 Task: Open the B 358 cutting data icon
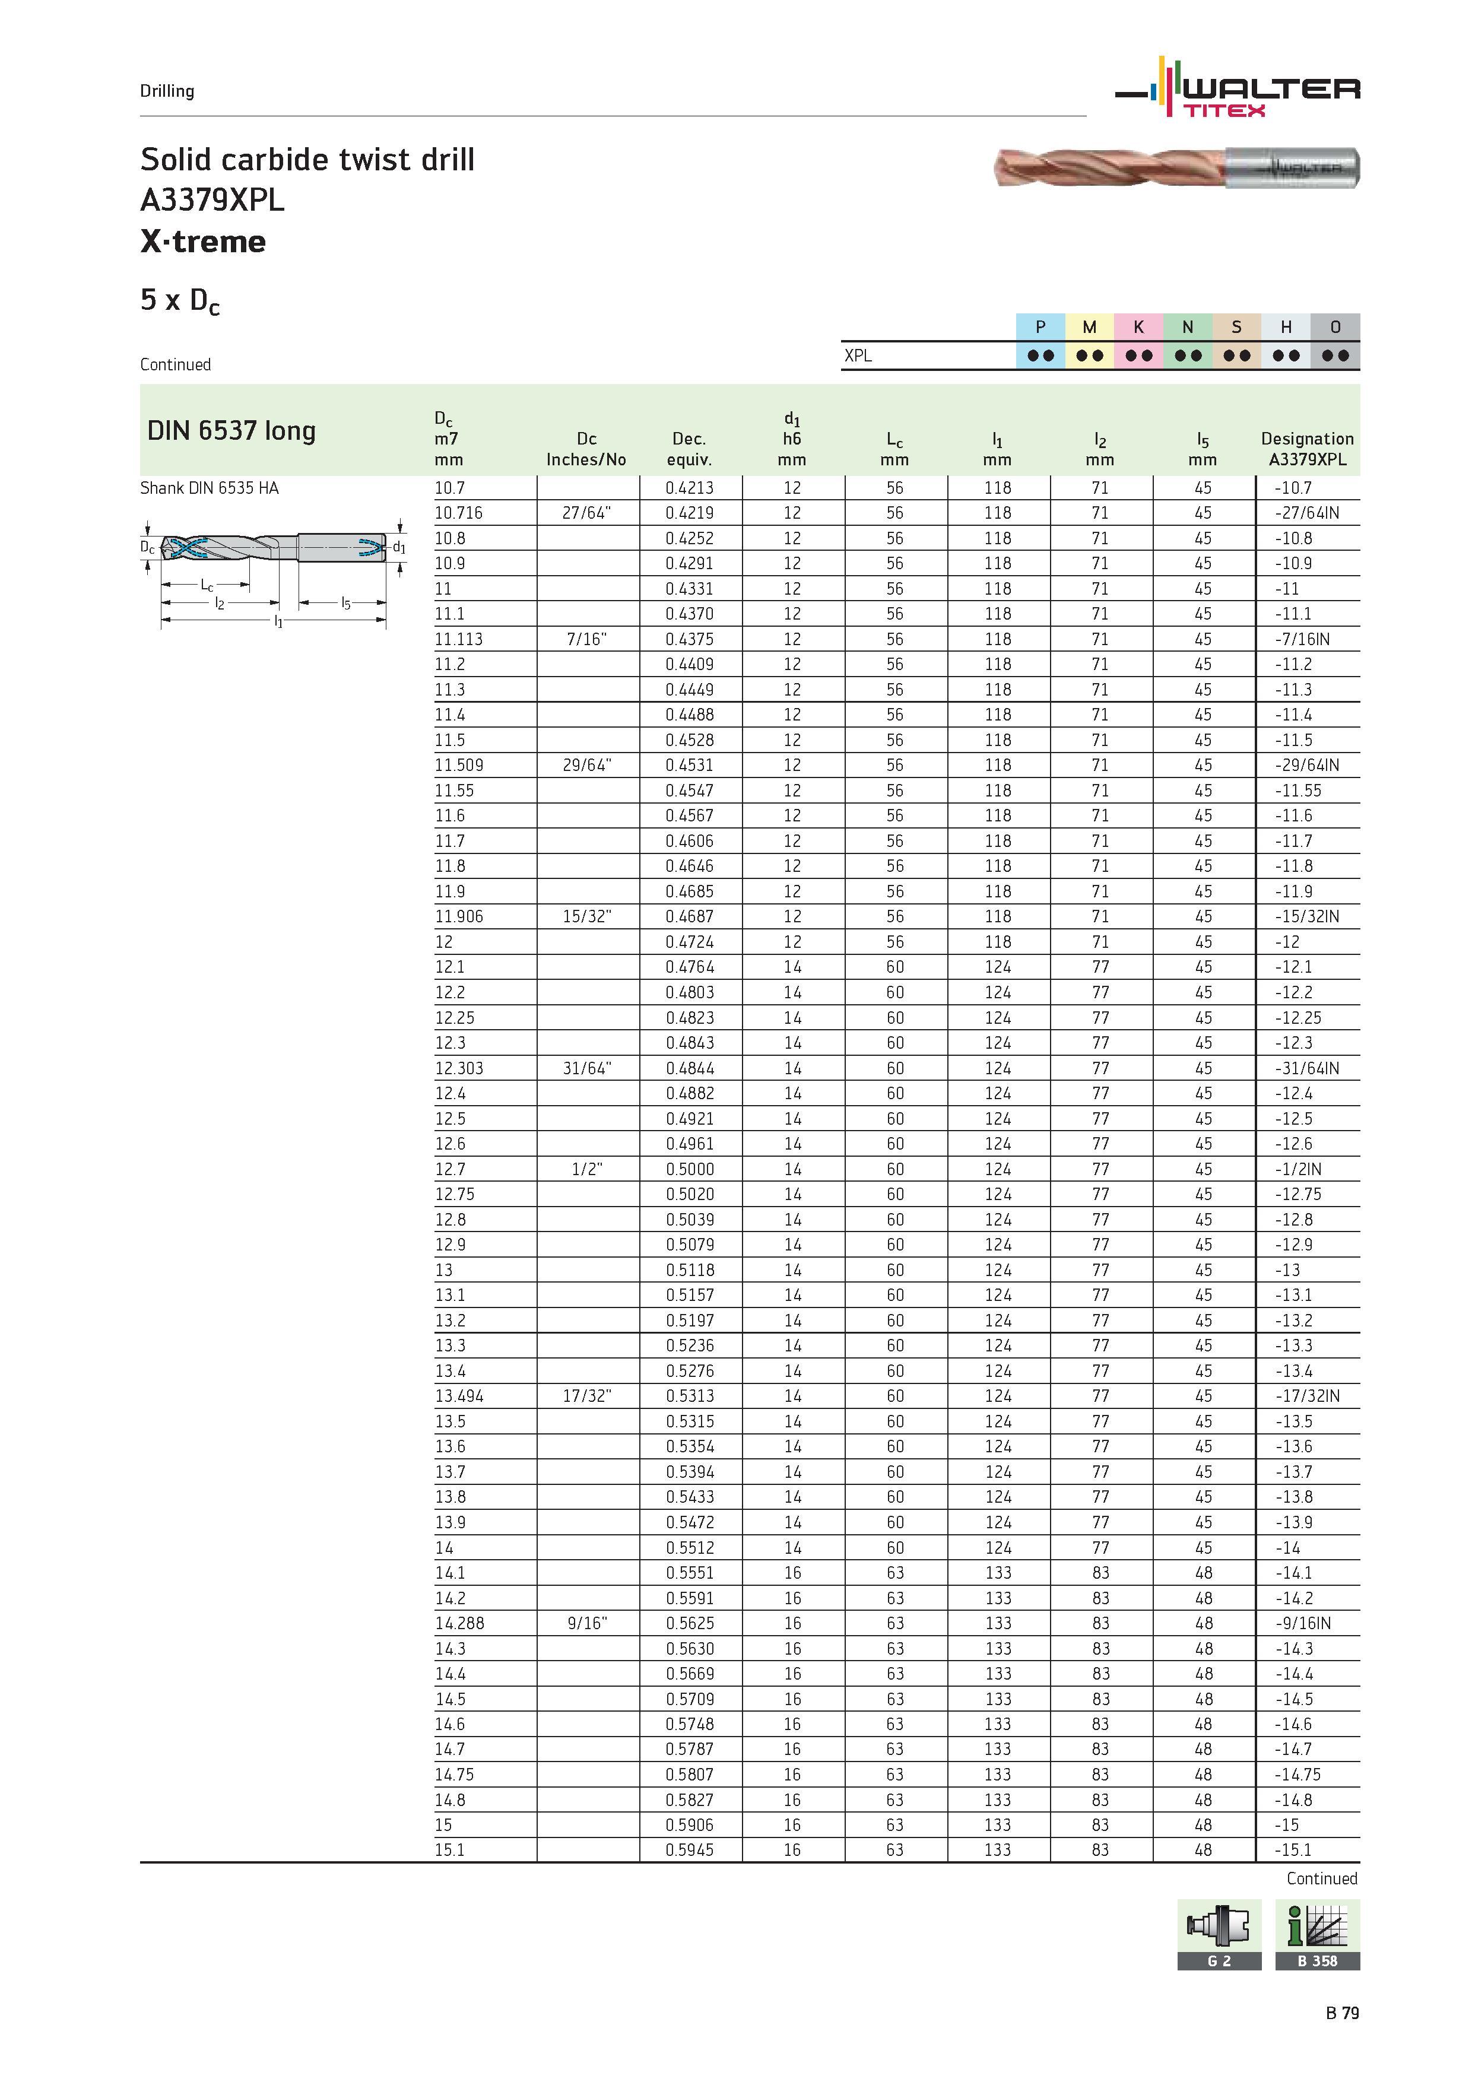click(x=1318, y=1934)
